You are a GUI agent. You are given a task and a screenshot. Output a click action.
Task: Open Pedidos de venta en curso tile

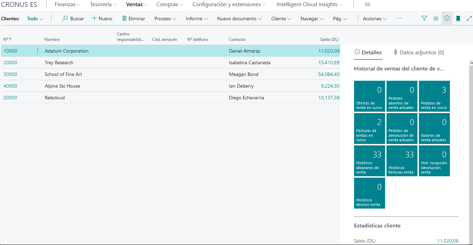click(x=434, y=96)
